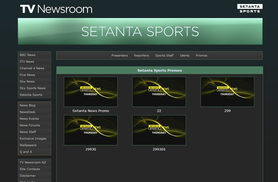The image size is (278, 182).
Task: Click the 'Setanta News Promo' caption
Action: click(x=91, y=111)
